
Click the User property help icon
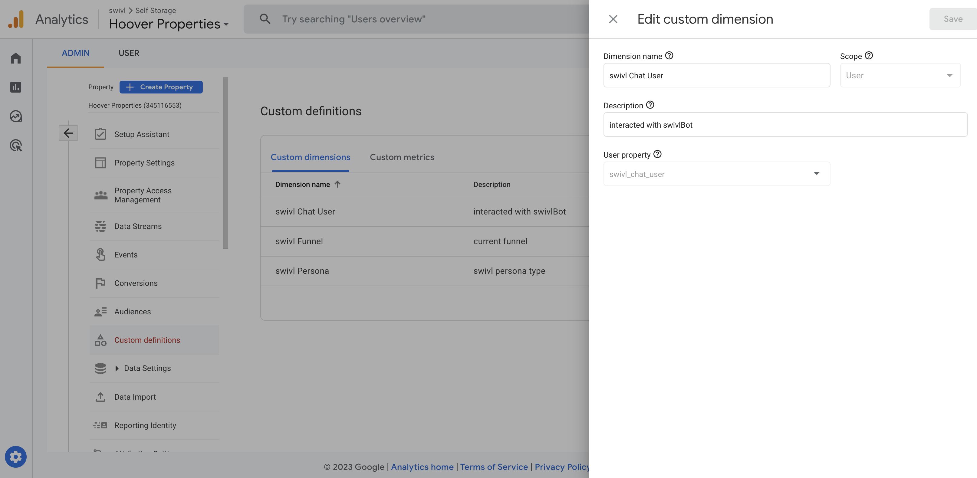point(657,154)
